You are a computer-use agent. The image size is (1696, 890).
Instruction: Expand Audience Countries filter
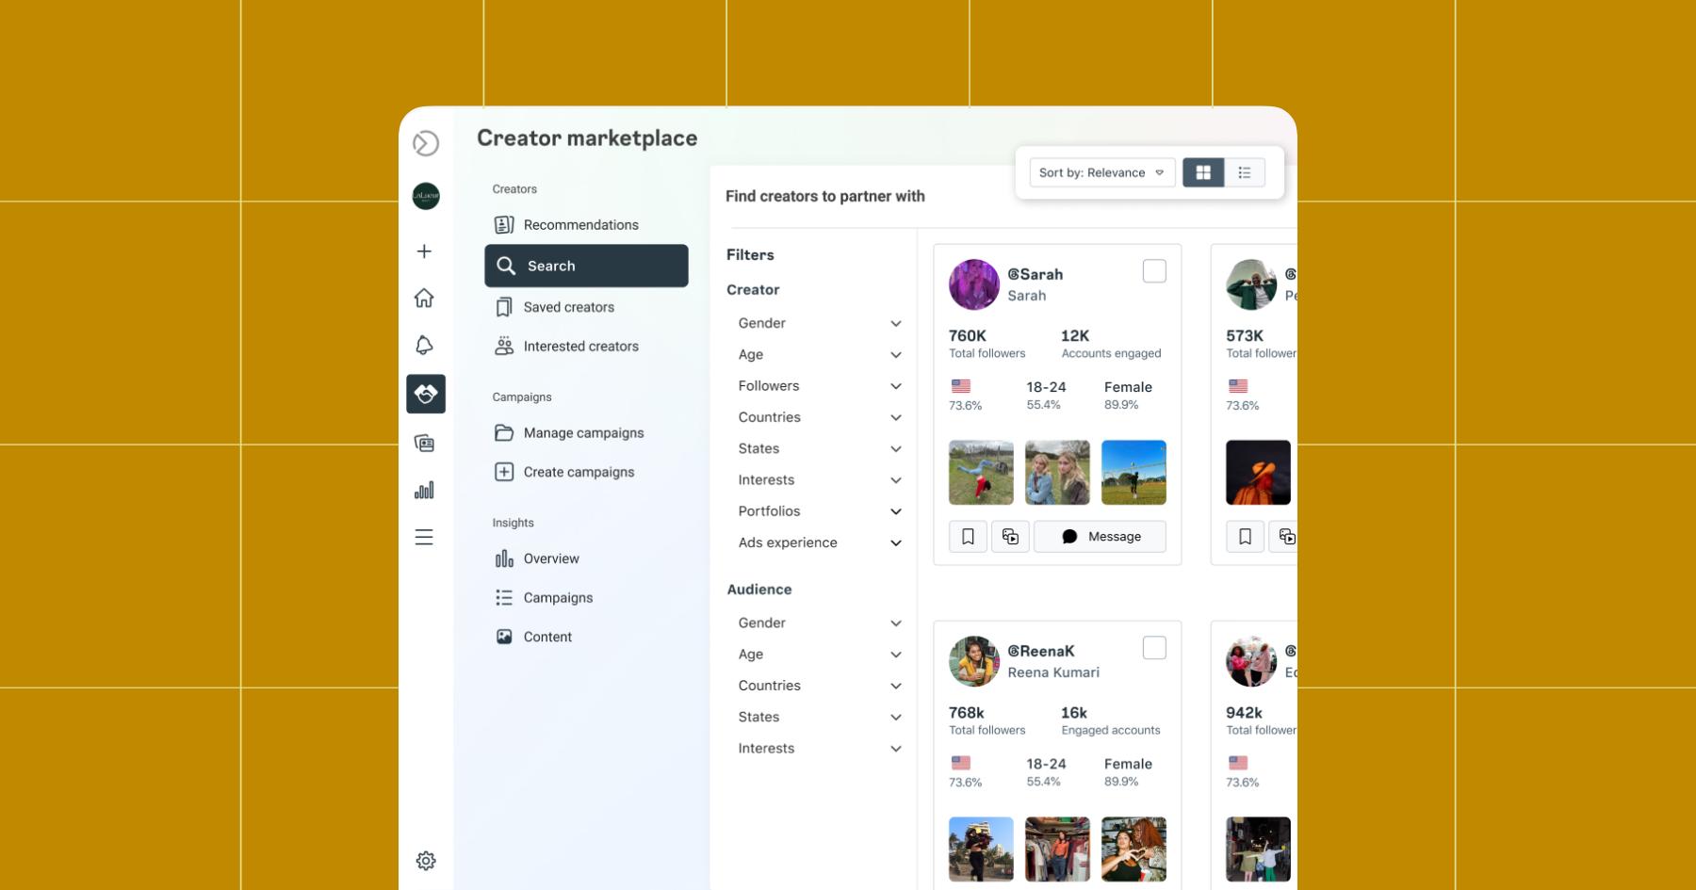[820, 686]
